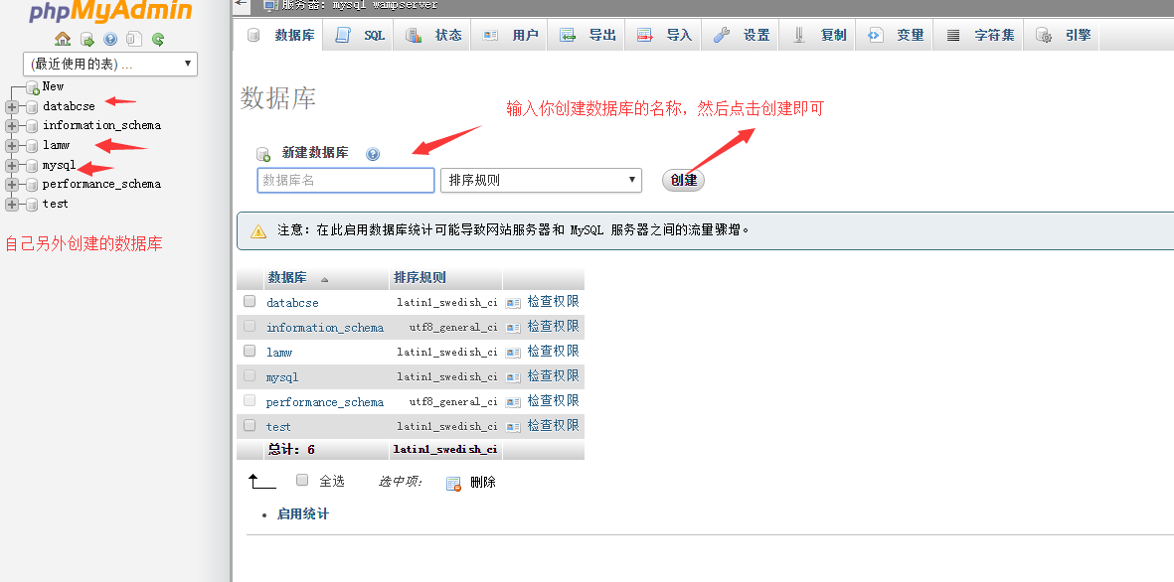Screen dimensions: 1174x582
Task: Enable the 全选 select-all checkbox
Action: [x=302, y=480]
